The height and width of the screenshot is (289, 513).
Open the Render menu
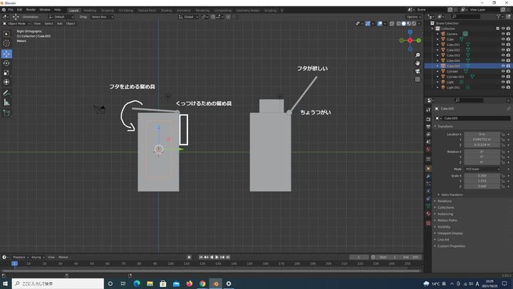tap(31, 10)
